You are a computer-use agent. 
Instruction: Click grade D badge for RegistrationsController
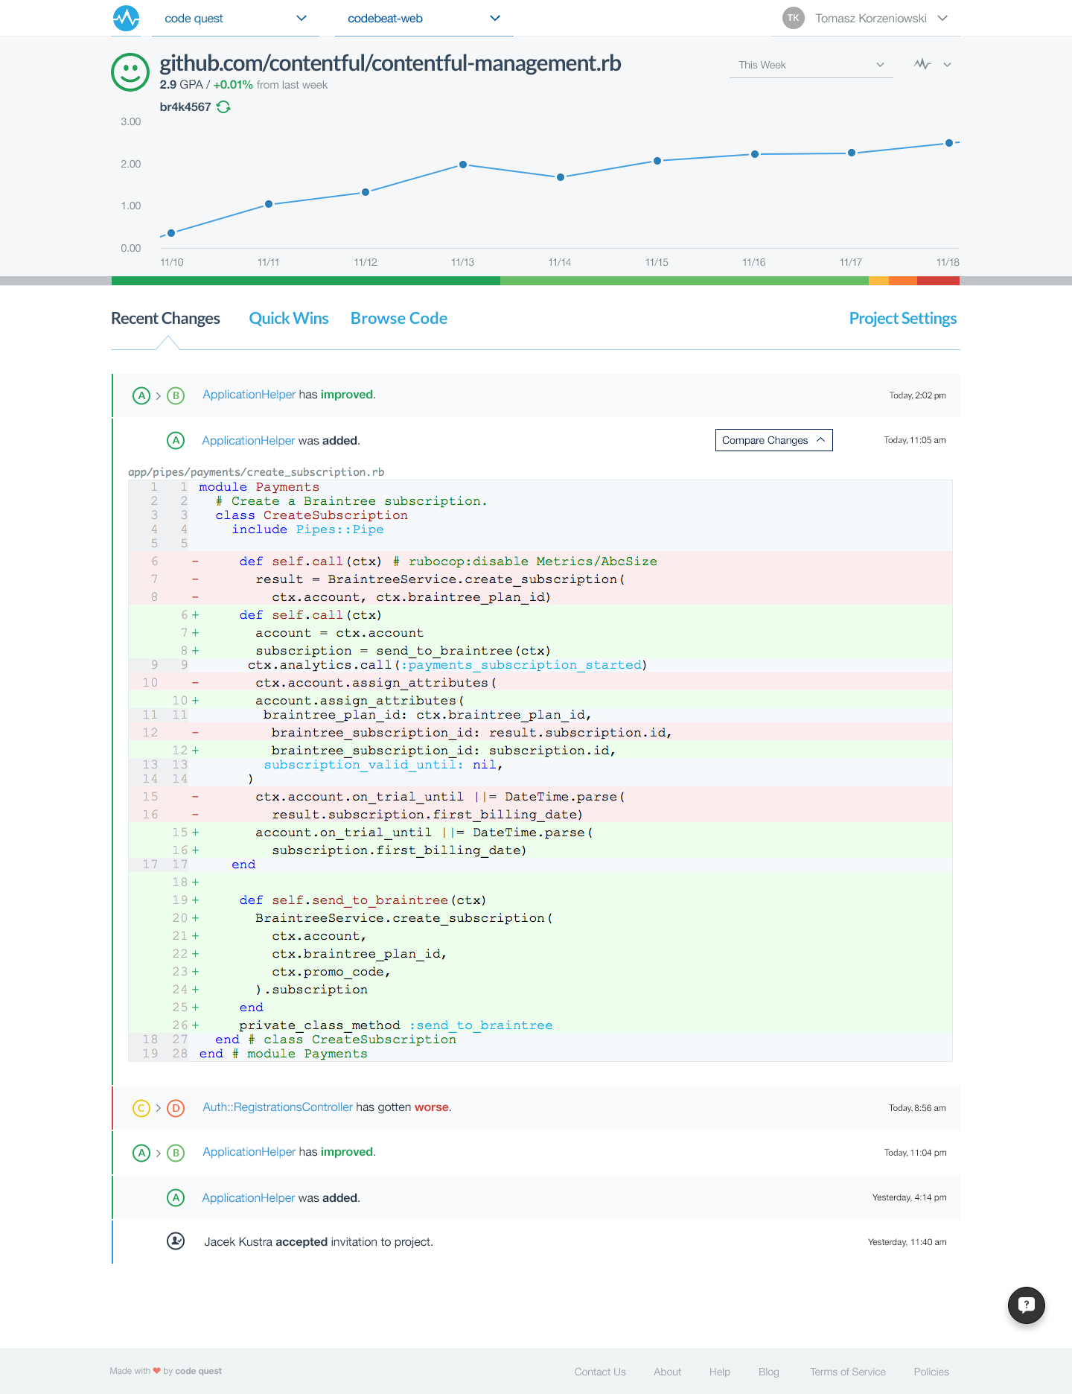[x=176, y=1108]
